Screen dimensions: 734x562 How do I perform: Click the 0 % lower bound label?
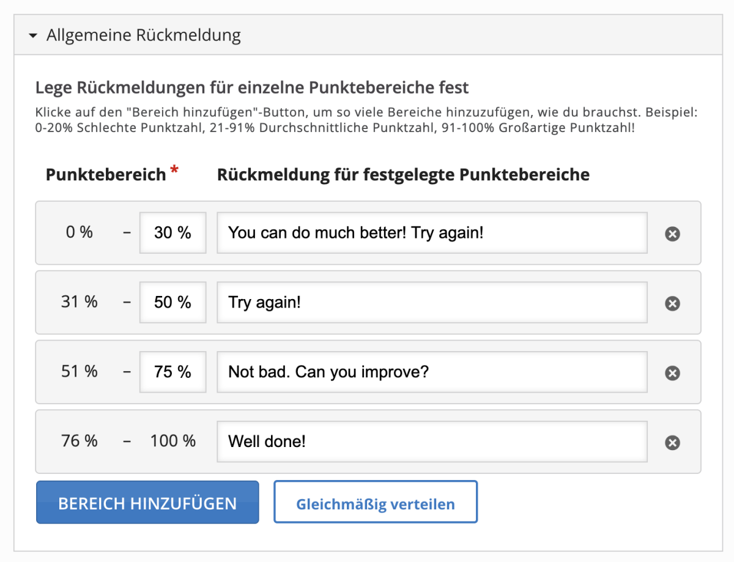tap(80, 232)
